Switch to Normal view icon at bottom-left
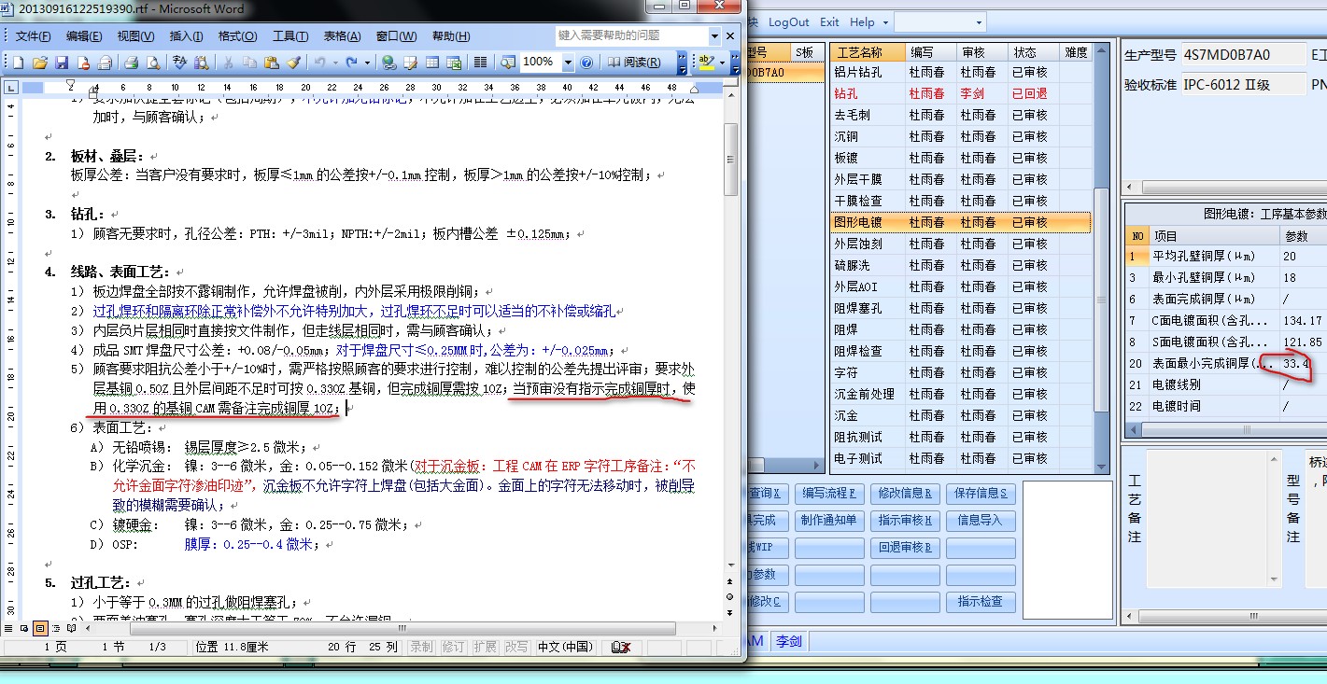This screenshot has width=1327, height=684. tap(8, 628)
